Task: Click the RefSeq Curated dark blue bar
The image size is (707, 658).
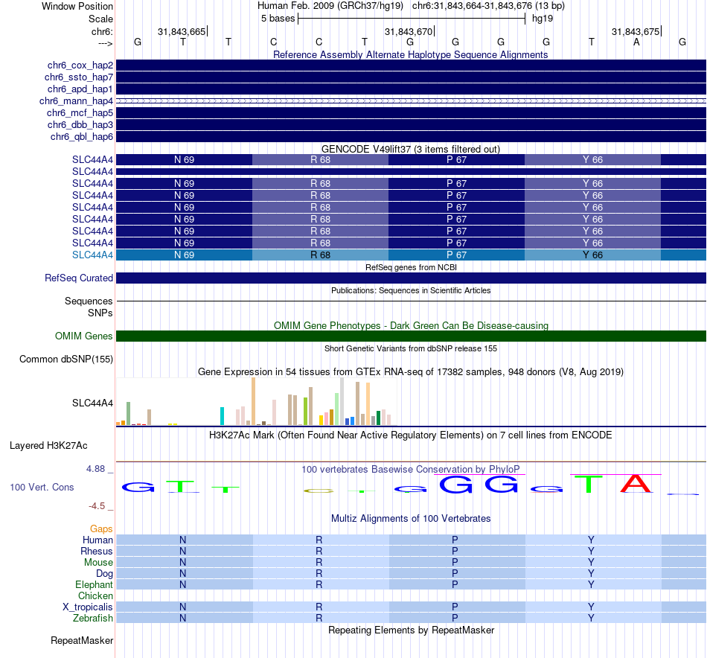Action: (411, 278)
